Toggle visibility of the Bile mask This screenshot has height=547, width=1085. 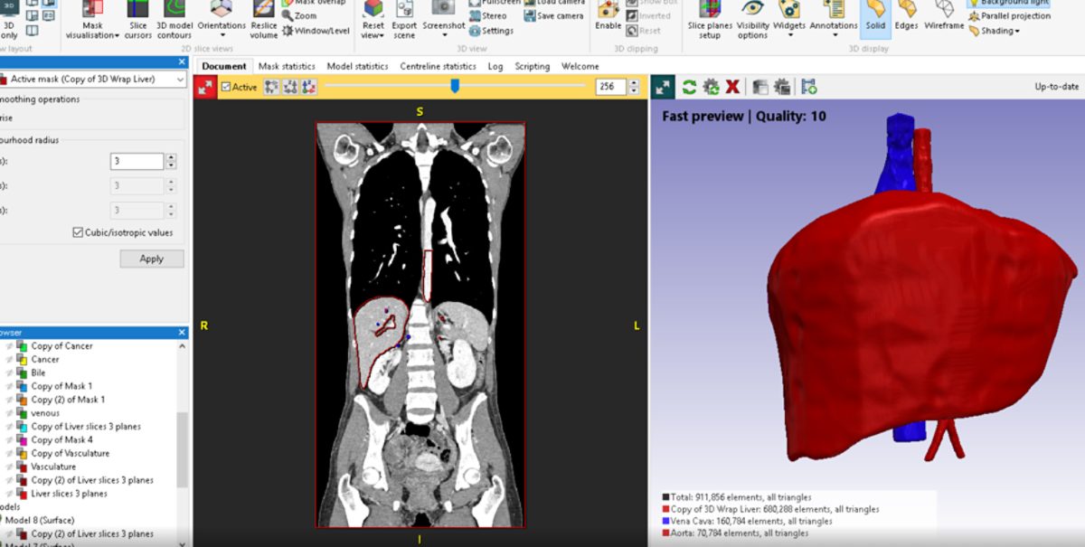(11, 373)
